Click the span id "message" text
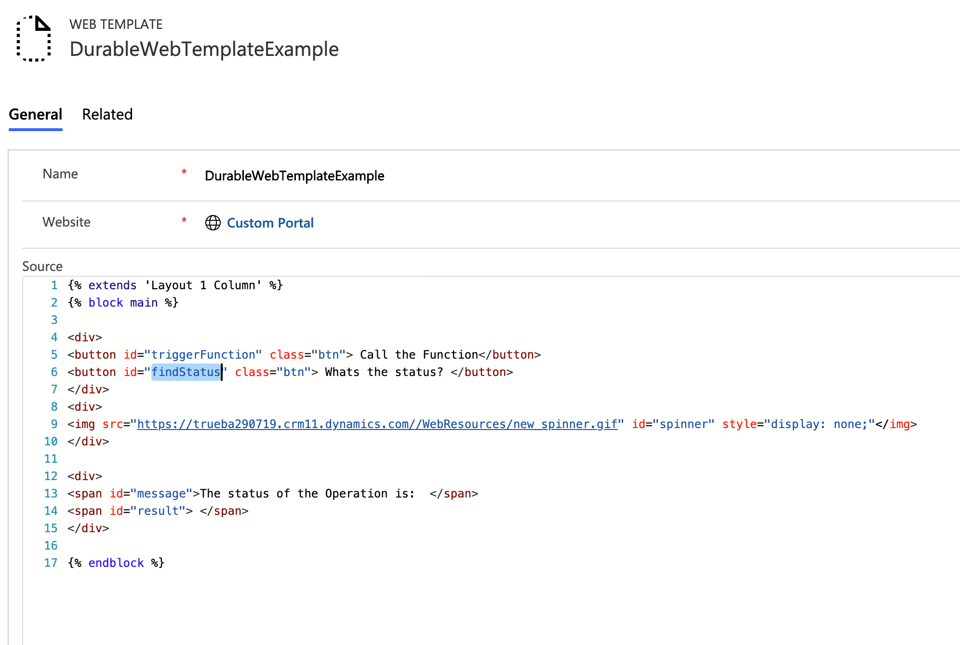The image size is (960, 645). click(x=161, y=494)
